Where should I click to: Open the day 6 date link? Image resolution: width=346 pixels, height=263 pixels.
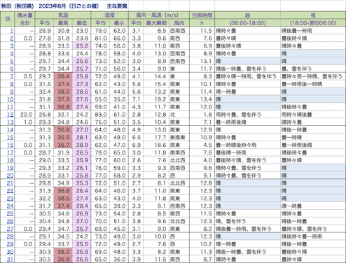tap(12, 69)
